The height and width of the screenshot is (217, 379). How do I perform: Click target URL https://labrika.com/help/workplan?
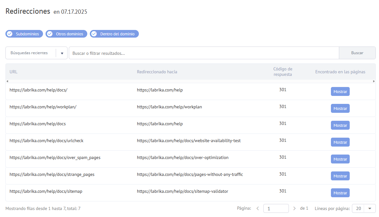(x=169, y=107)
